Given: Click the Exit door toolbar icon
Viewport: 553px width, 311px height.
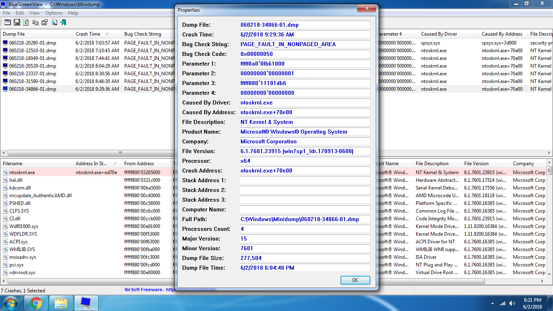Looking at the screenshot, I should (x=63, y=22).
